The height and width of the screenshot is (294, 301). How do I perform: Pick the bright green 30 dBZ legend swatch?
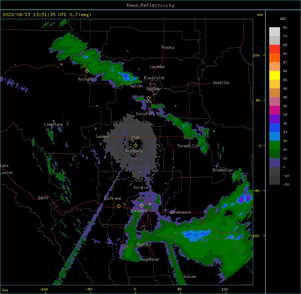pos(274,145)
